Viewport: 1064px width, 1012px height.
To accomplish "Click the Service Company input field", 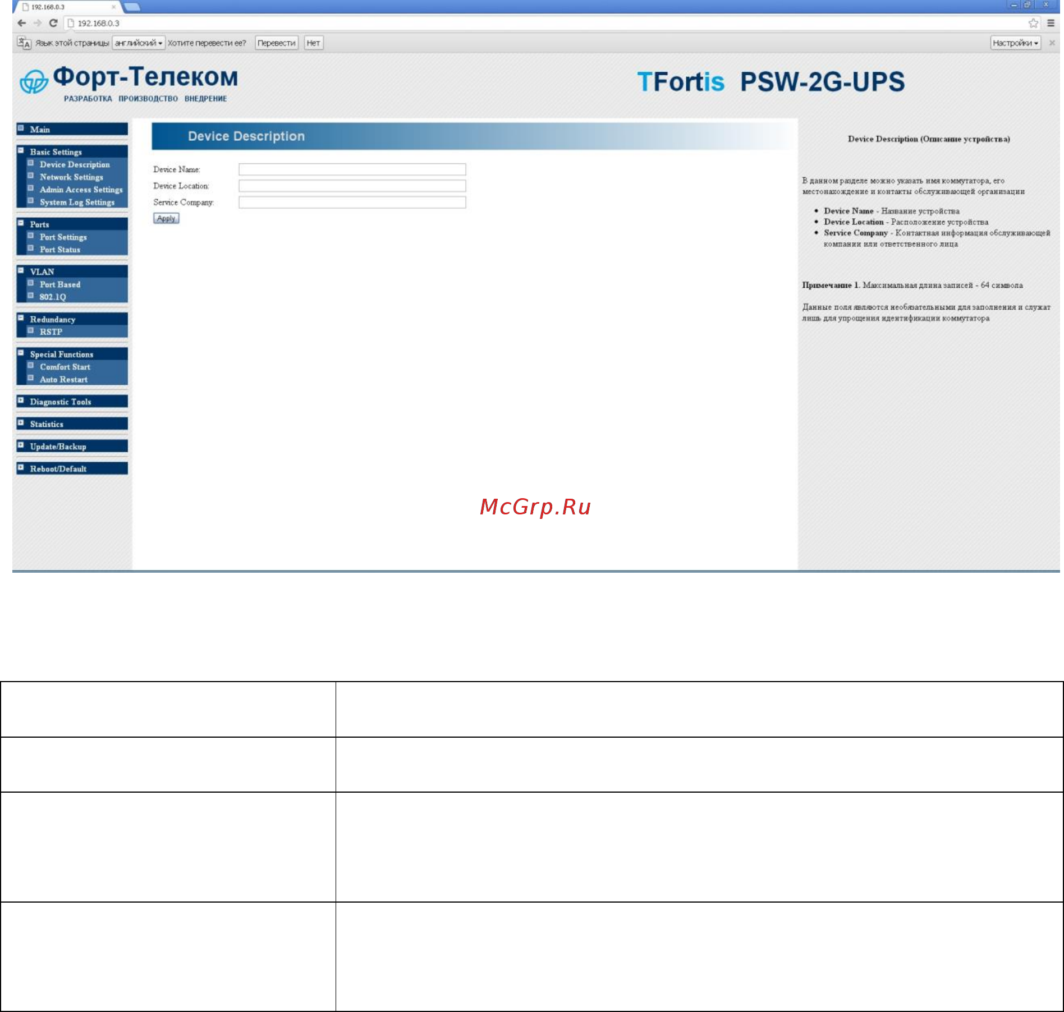I will click(x=352, y=202).
